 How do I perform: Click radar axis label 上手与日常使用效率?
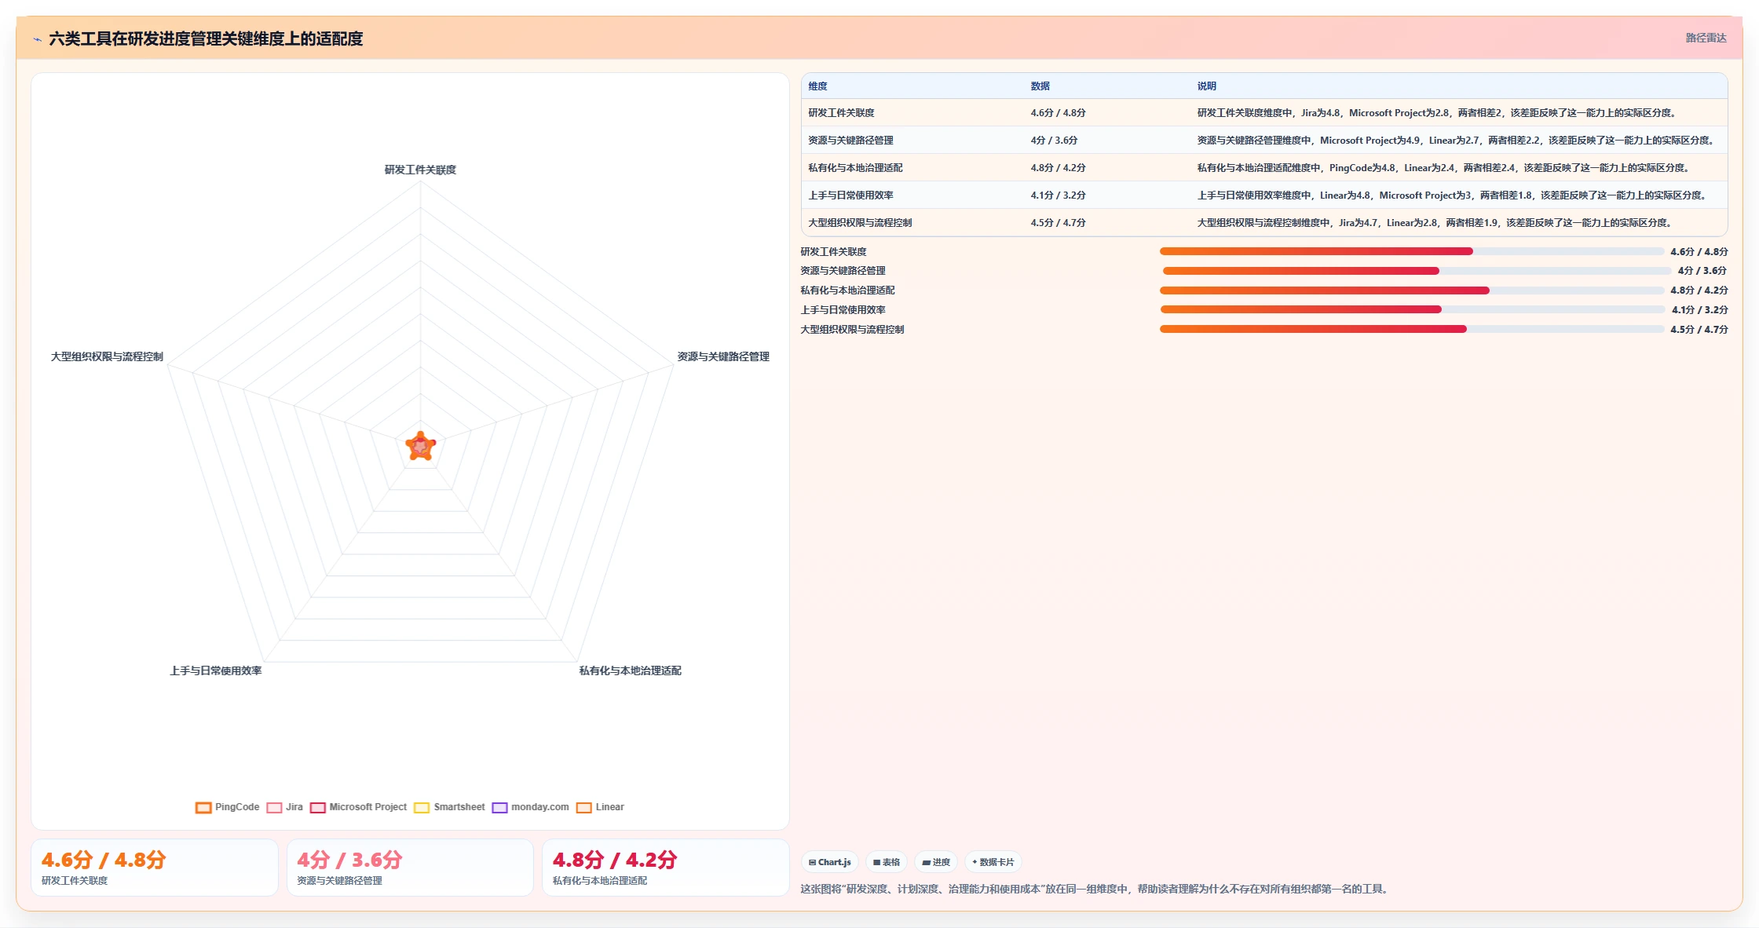[216, 670]
